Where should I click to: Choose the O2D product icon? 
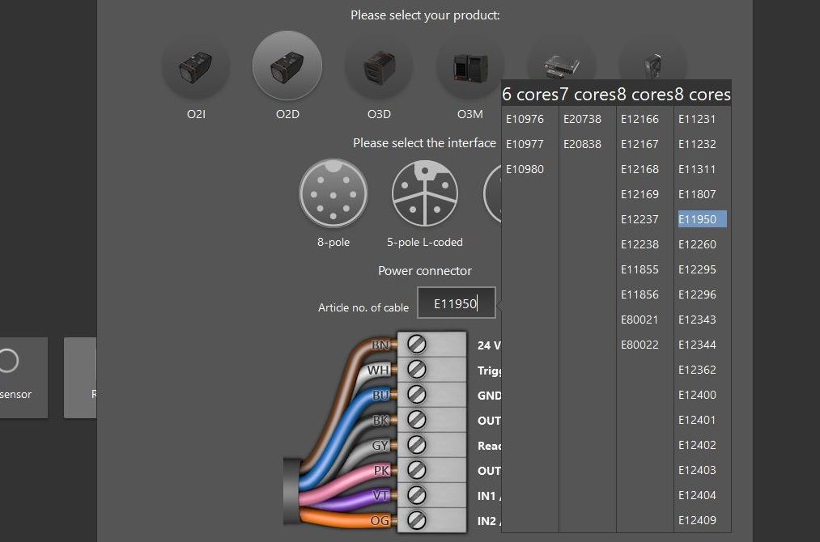(287, 66)
